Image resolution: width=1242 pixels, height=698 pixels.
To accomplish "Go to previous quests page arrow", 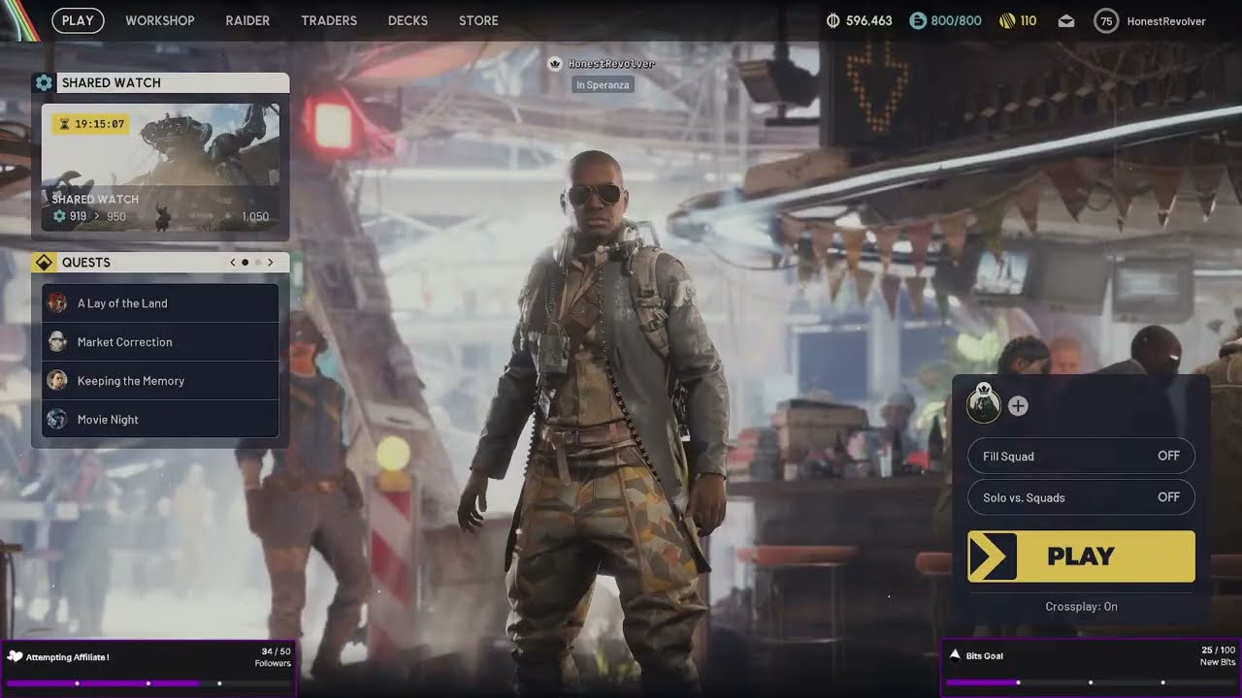I will (233, 263).
